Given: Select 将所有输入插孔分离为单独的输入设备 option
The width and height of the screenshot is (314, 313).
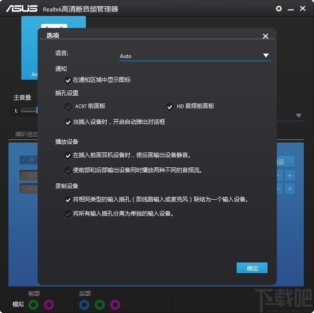Looking at the screenshot, I should coord(68,214).
